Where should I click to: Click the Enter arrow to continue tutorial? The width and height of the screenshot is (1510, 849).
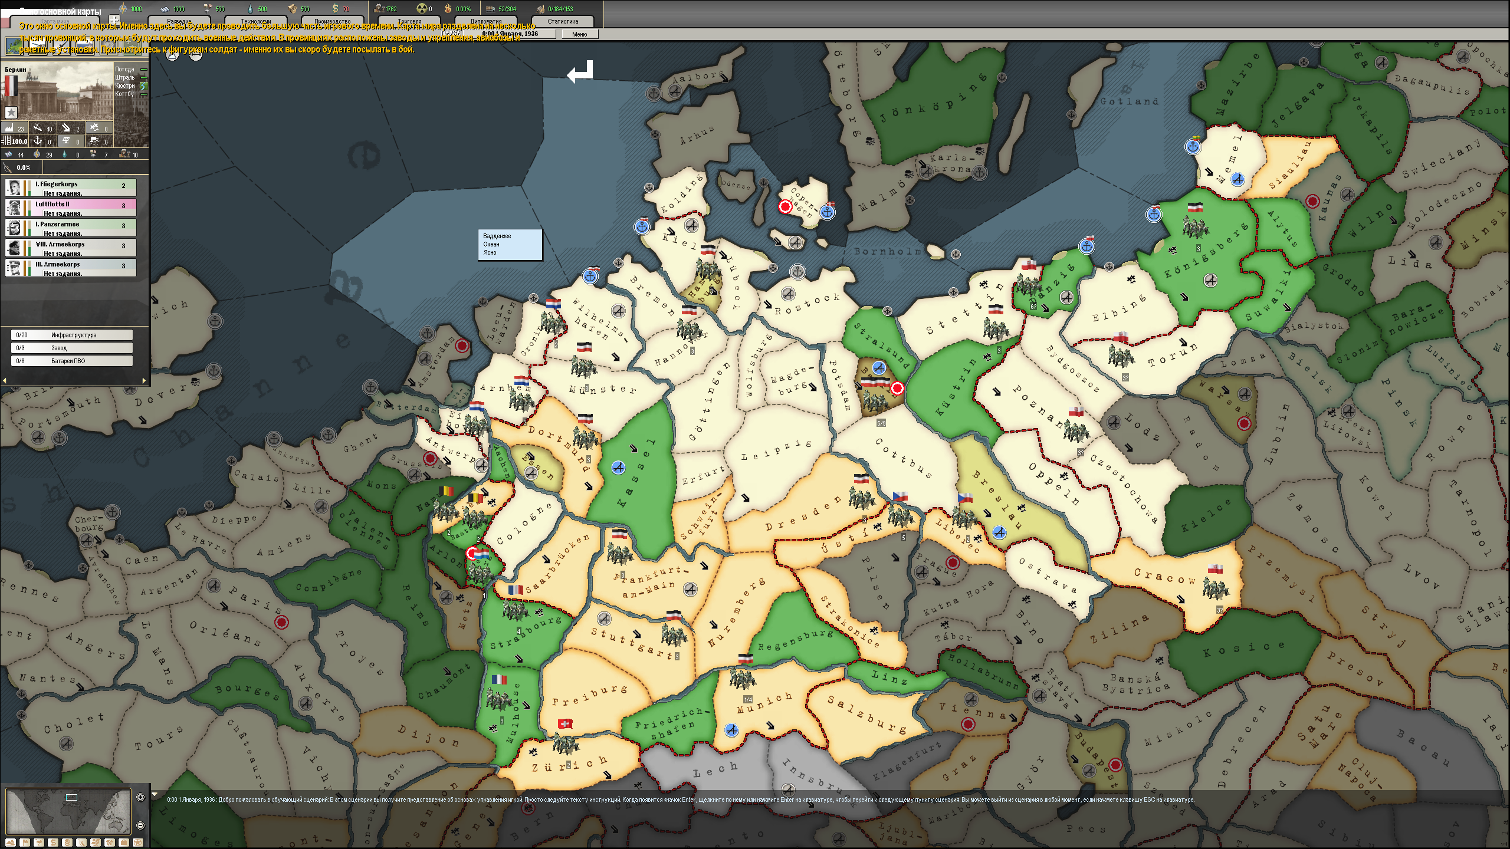coord(580,71)
